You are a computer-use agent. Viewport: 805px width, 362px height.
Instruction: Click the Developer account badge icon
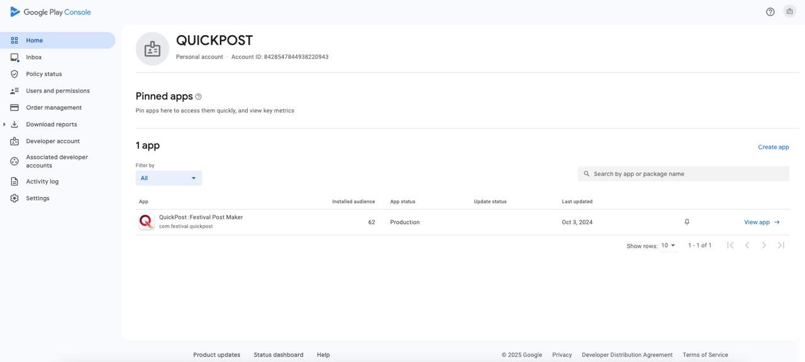pyautogui.click(x=14, y=141)
